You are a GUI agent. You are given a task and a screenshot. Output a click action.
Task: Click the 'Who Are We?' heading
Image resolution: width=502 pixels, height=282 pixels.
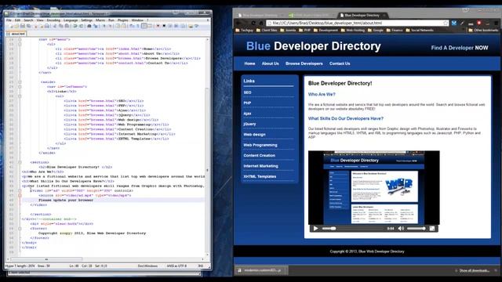[x=322, y=95]
